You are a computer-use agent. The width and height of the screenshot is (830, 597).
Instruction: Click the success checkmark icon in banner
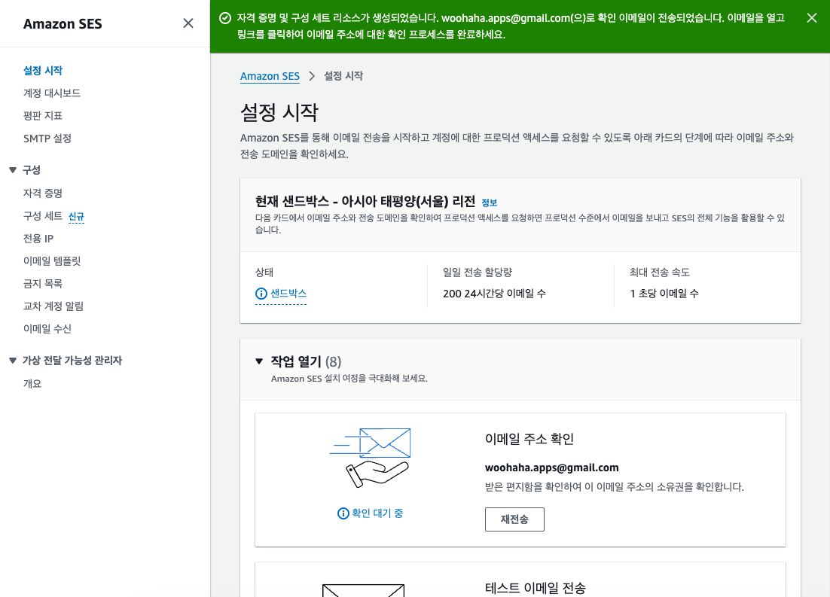(225, 18)
